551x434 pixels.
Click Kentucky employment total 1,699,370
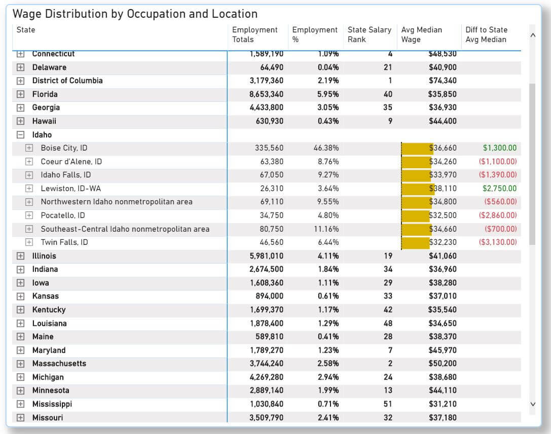tap(267, 310)
